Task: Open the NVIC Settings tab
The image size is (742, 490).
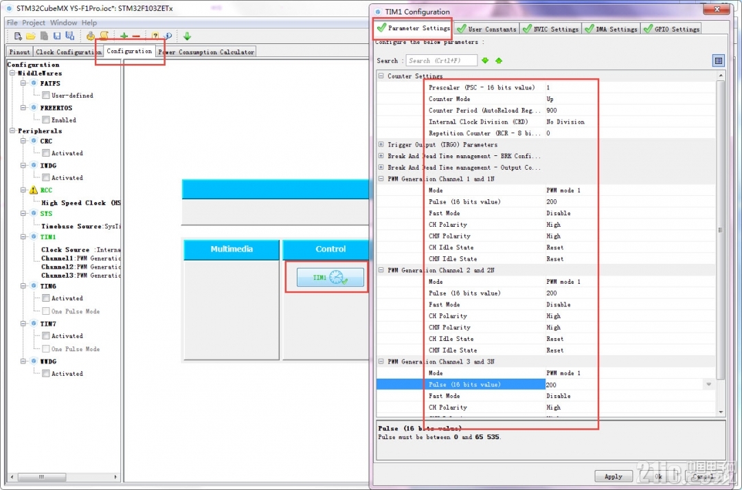Action: [550, 29]
